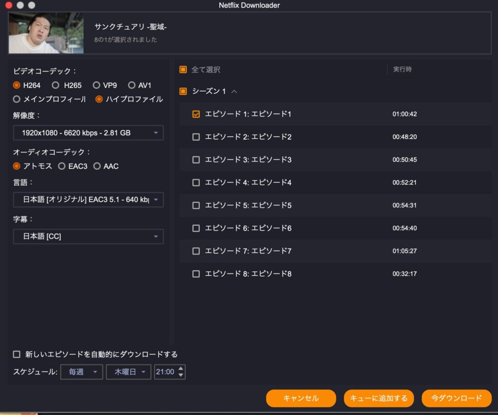Select メインプロフィール profile option
The height and width of the screenshot is (415, 498).
point(17,99)
